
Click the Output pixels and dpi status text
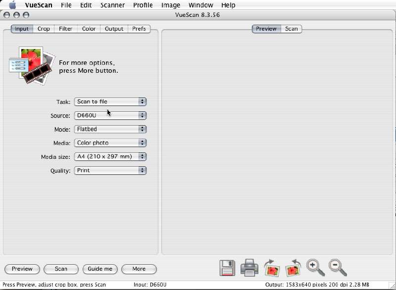317,285
